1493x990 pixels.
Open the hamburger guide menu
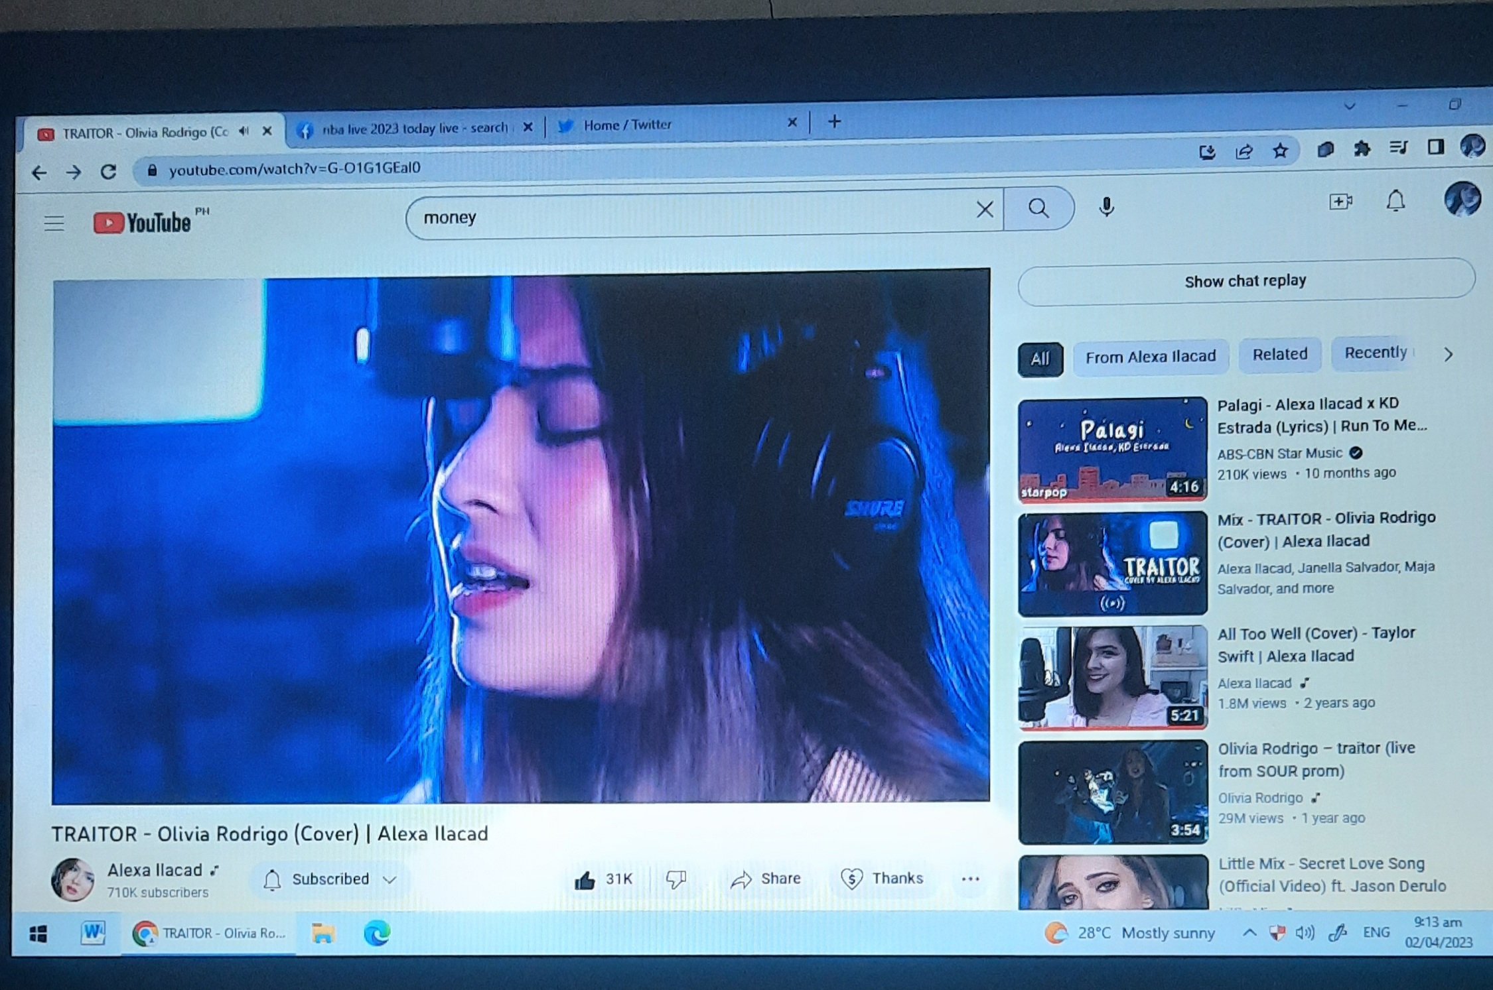pyautogui.click(x=54, y=223)
